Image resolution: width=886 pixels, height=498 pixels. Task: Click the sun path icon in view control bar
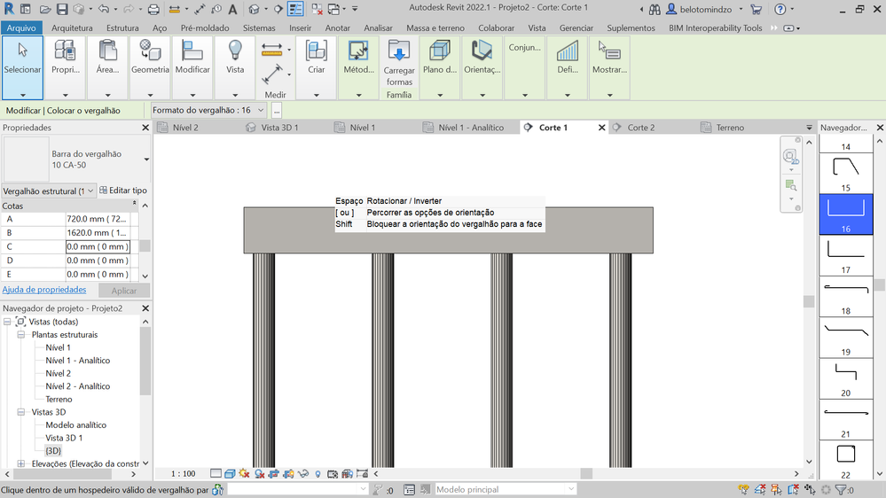(244, 474)
